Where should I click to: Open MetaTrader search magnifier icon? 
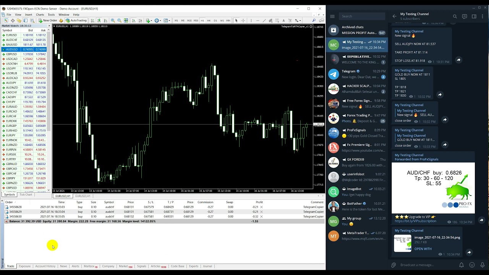[x=314, y=21]
